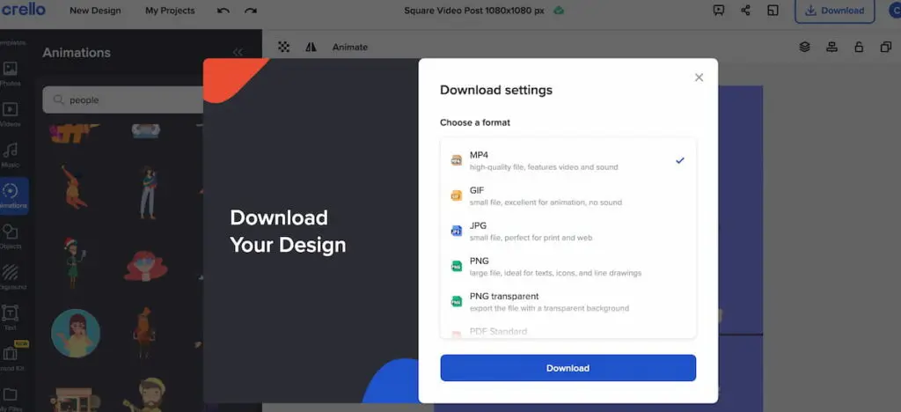The width and height of the screenshot is (901, 412).
Task: Select the dancing orange person animation
Action: coord(74,188)
